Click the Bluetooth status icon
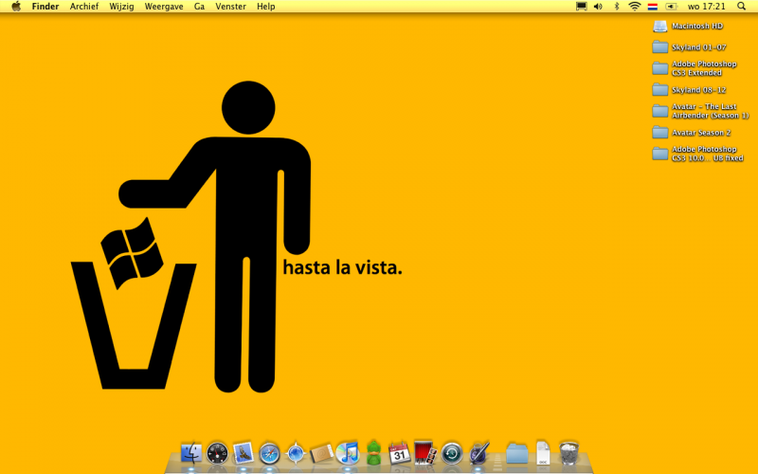 pos(617,7)
